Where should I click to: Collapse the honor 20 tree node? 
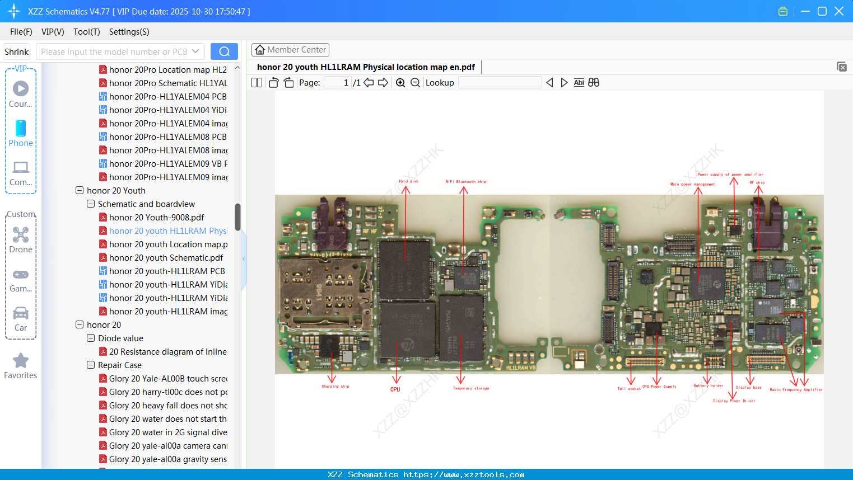coord(80,325)
